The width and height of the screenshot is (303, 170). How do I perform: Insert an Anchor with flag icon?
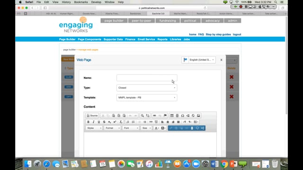(x=165, y=116)
